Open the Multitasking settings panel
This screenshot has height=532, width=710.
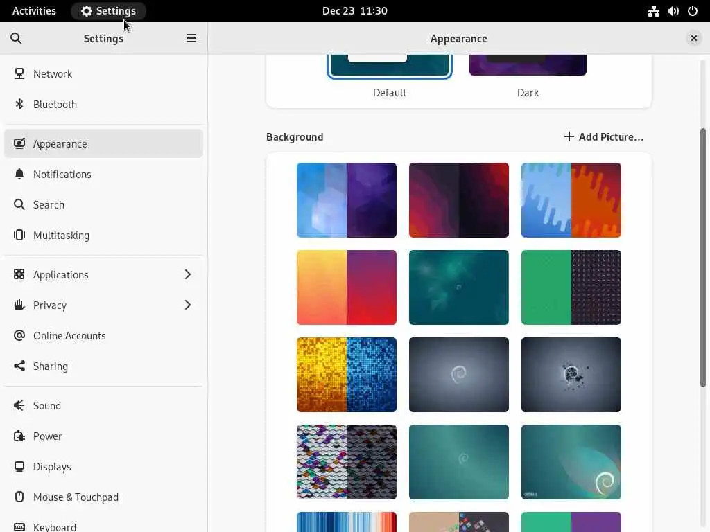(104, 236)
